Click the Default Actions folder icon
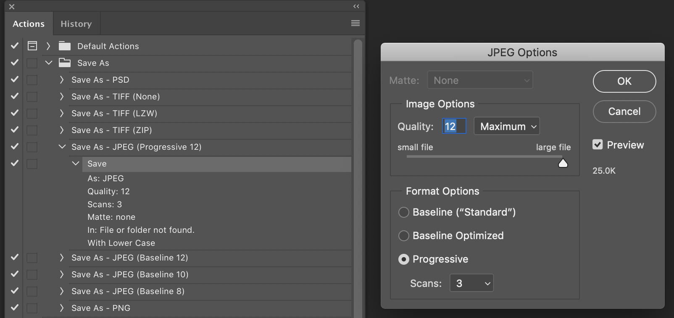 65,46
